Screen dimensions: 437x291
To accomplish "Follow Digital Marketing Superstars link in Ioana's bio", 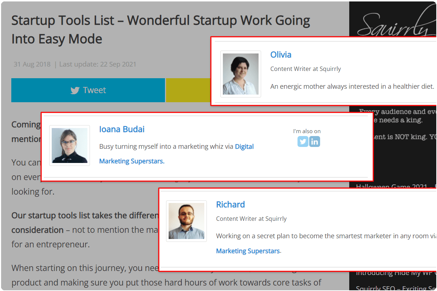I will (244, 147).
